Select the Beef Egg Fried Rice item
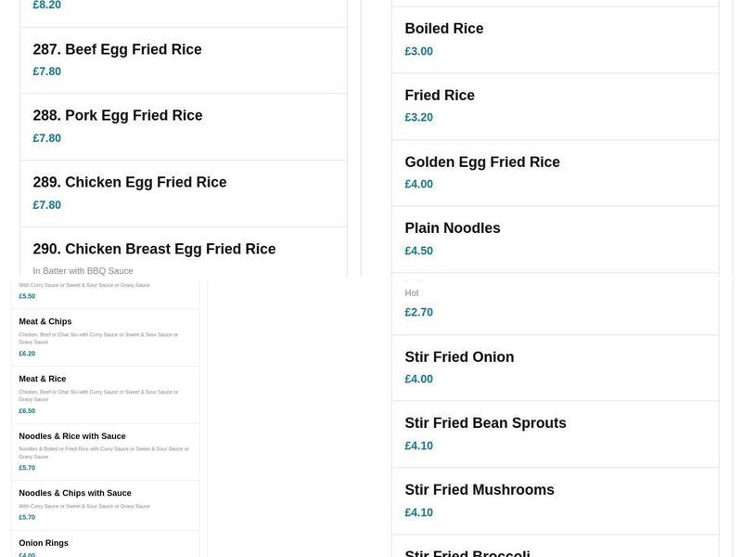Viewport: 742px width, 557px height. point(115,49)
